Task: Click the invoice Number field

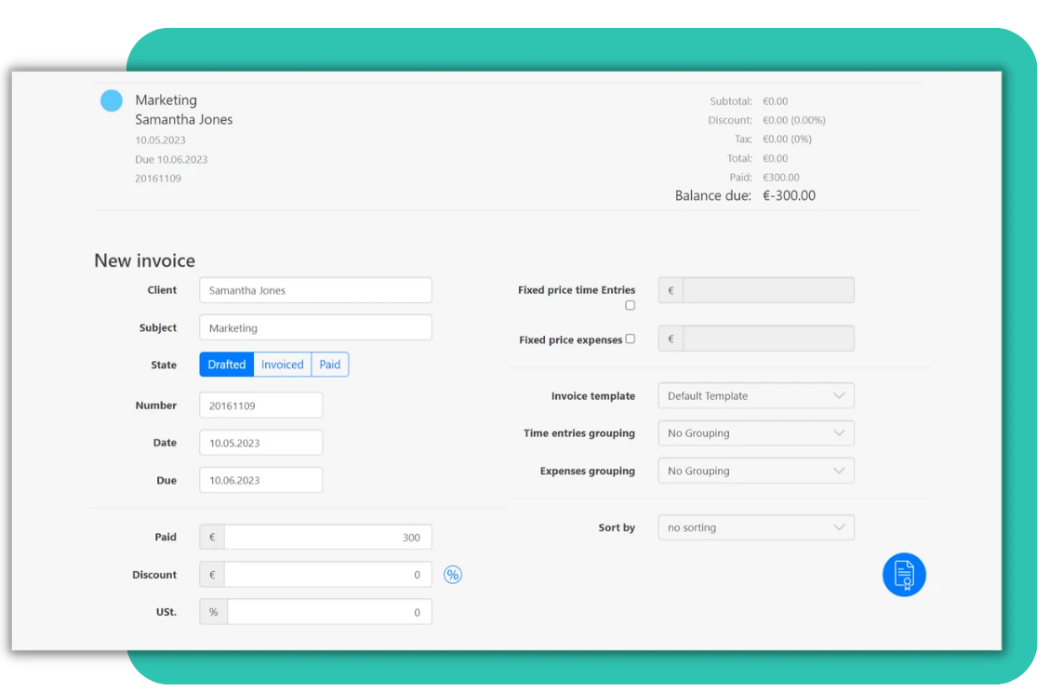Action: [260, 405]
